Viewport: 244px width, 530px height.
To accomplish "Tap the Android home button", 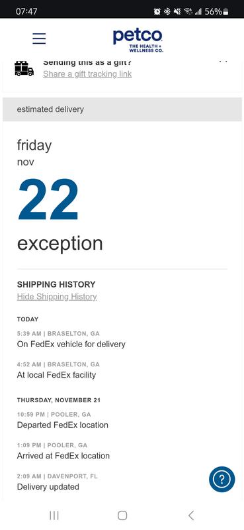I will (x=122, y=515).
